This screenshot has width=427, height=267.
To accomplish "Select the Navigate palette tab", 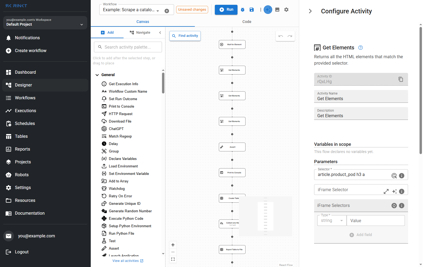I will point(140,33).
